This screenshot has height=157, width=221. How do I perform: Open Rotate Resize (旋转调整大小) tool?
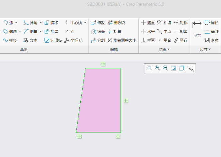click(x=122, y=40)
